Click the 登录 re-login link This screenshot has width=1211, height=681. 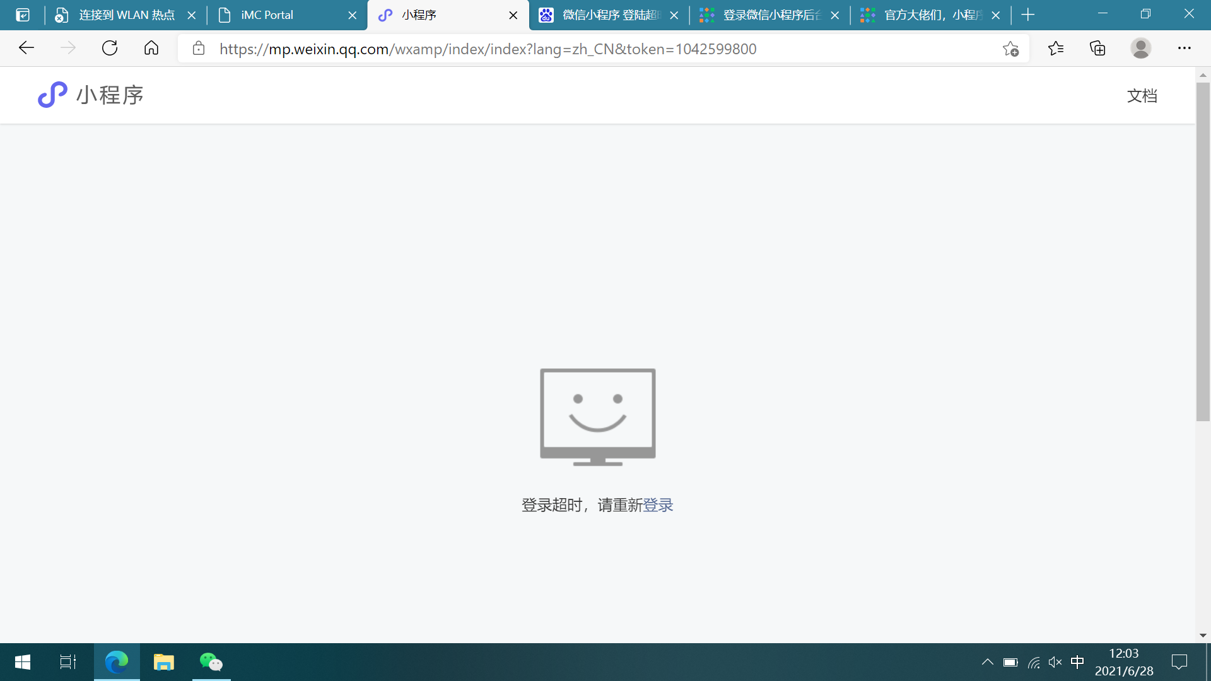click(658, 505)
